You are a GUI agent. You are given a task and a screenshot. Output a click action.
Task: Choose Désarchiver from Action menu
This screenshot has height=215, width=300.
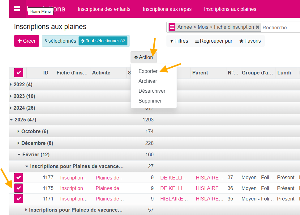coord(152,91)
